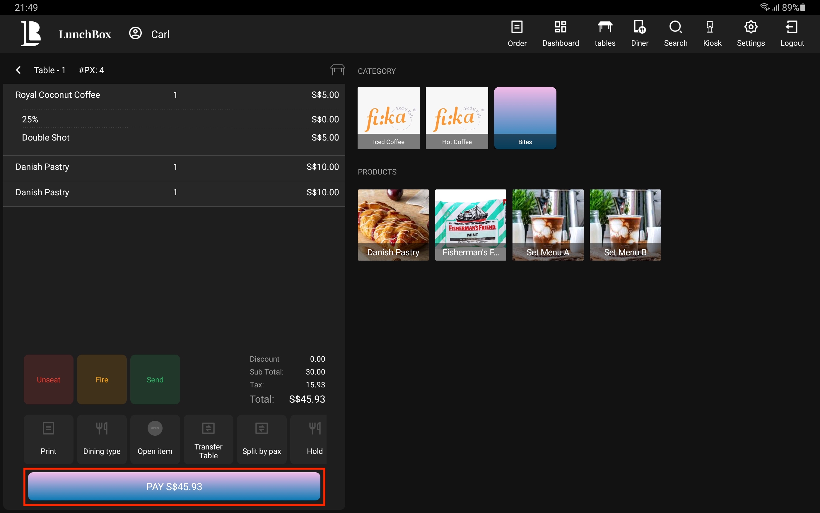Go back with the left chevron
Image resolution: width=820 pixels, height=513 pixels.
[18, 70]
